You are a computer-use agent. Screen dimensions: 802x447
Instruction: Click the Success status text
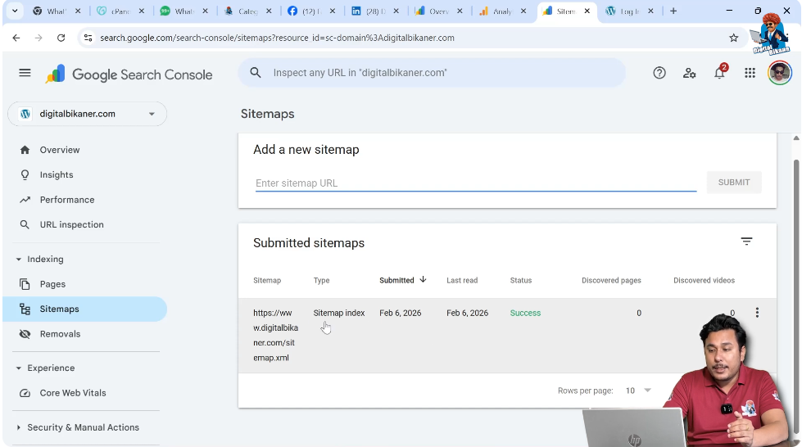click(525, 313)
